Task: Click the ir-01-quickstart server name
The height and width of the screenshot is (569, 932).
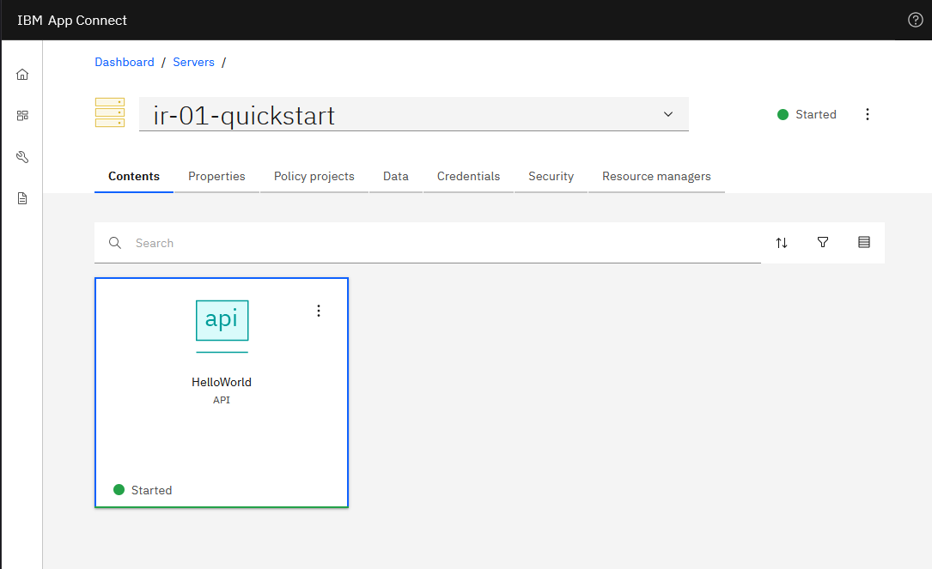Action: click(244, 115)
